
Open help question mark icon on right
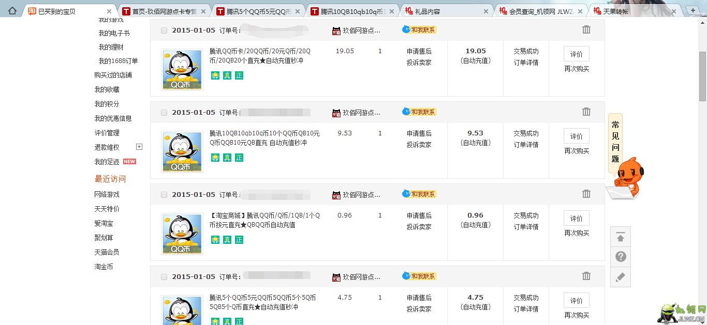click(x=621, y=257)
